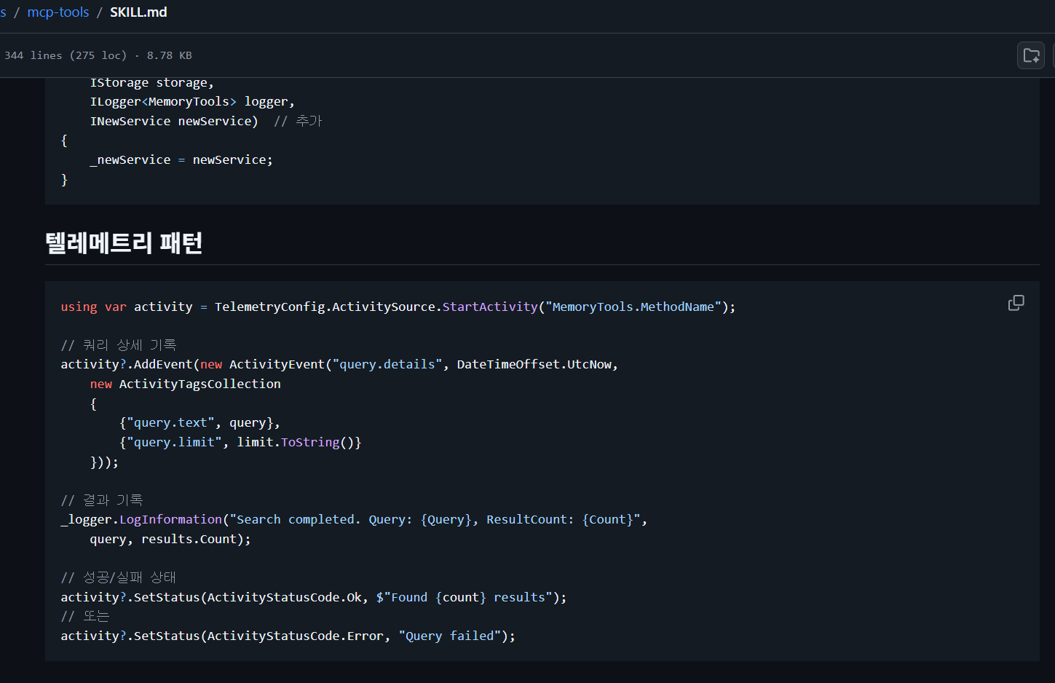Viewport: 1055px width, 683px height.
Task: Click the 8.78 KB file size text
Action: tap(169, 55)
